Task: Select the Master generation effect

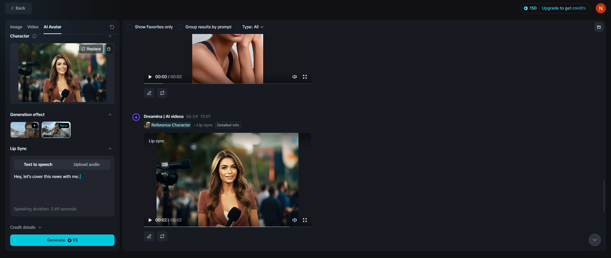Action: click(x=25, y=130)
